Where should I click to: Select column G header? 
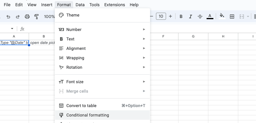click(x=193, y=36)
